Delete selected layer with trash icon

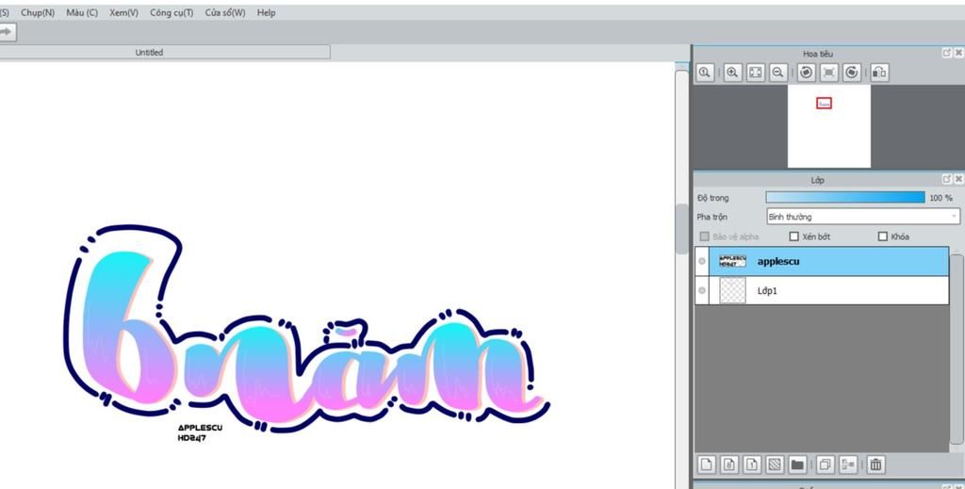coord(875,465)
